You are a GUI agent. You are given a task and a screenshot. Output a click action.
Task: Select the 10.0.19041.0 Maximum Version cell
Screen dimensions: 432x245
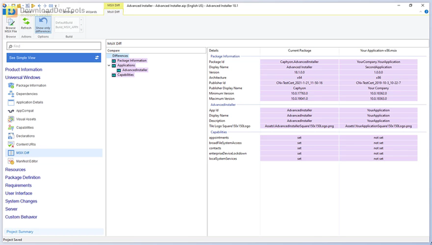[300, 99]
